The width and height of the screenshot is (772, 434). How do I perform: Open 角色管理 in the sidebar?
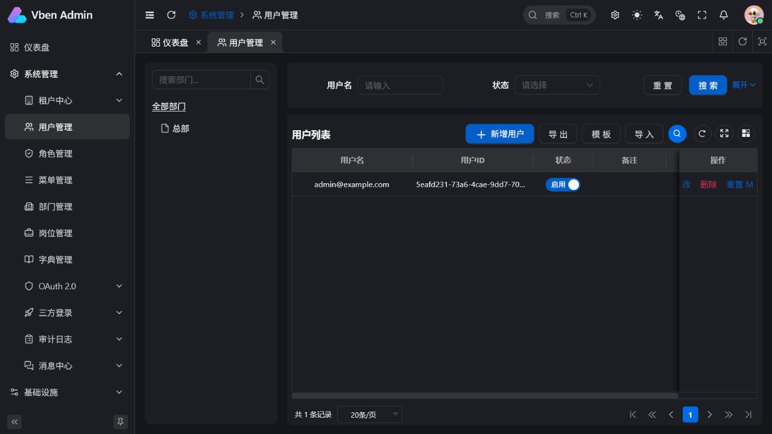[x=67, y=154]
